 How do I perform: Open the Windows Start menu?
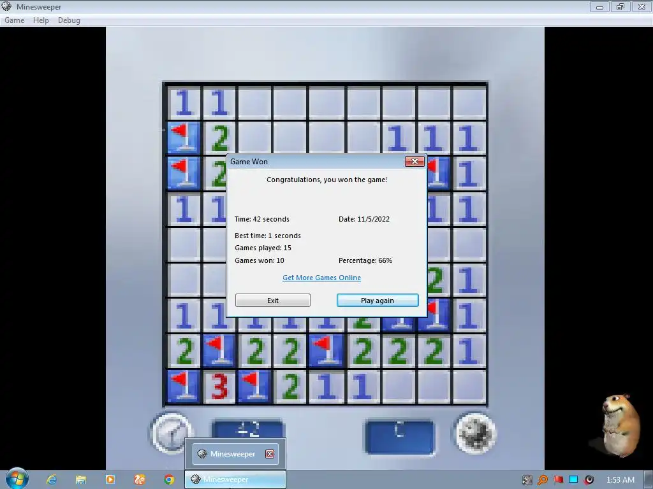[17, 479]
